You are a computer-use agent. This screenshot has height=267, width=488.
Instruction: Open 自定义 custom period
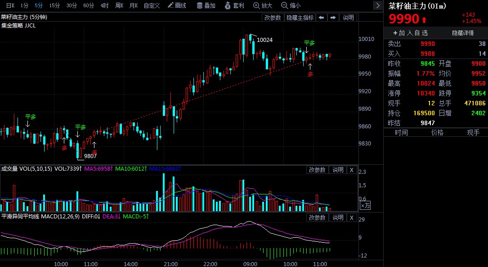(x=152, y=5)
